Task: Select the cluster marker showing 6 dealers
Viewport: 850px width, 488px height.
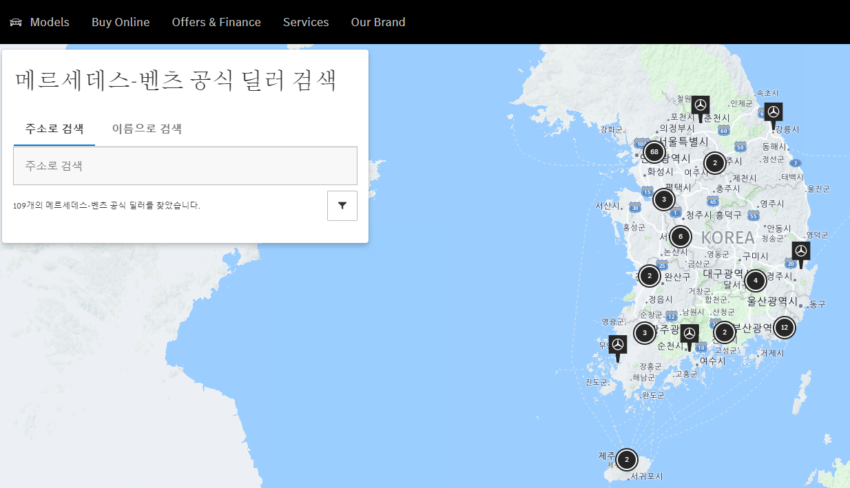Action: pos(680,237)
